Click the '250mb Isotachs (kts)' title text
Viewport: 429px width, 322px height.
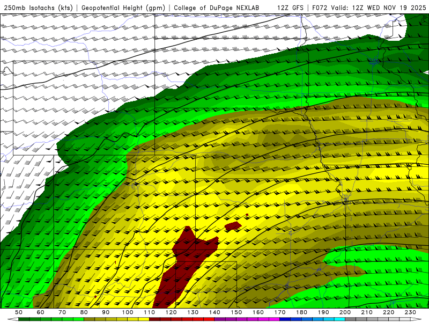coord(39,8)
